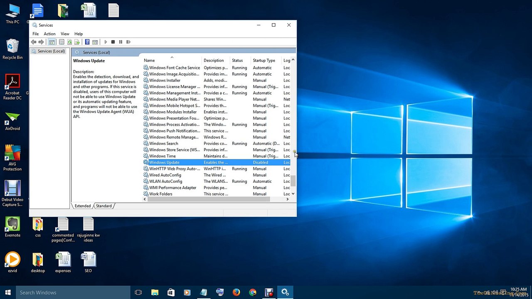Toggle Show/Hide Action Pane toolbar icon
The height and width of the screenshot is (299, 532).
click(95, 42)
